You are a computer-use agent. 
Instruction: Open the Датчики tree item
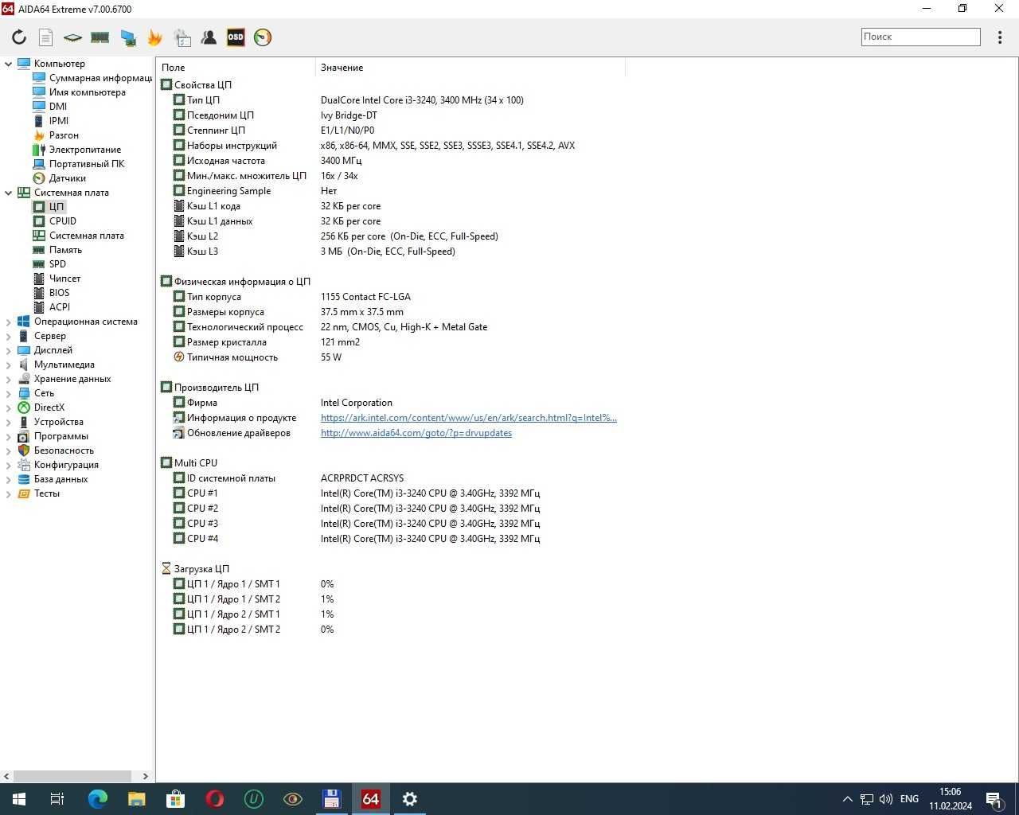pyautogui.click(x=68, y=178)
